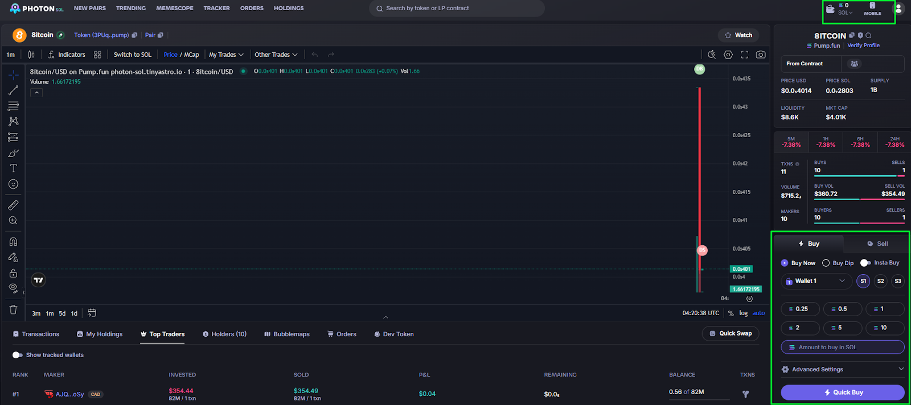The height and width of the screenshot is (405, 911).
Task: Take a chart snapshot with camera icon
Action: (x=761, y=55)
